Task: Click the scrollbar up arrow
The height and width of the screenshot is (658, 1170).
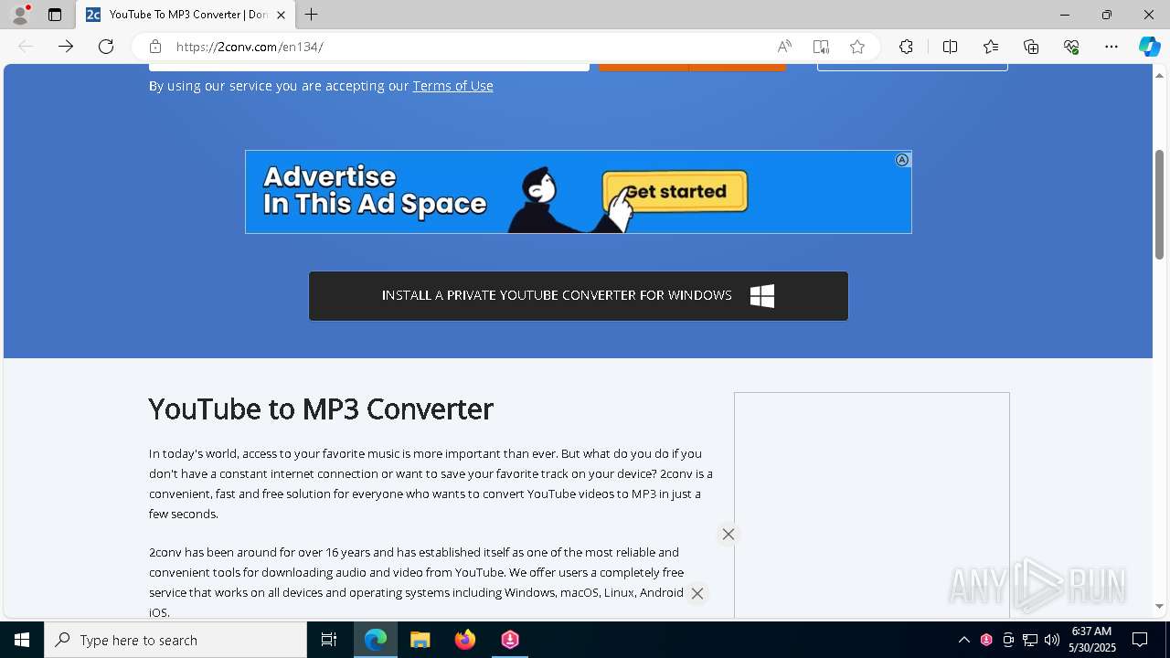Action: 1160,75
